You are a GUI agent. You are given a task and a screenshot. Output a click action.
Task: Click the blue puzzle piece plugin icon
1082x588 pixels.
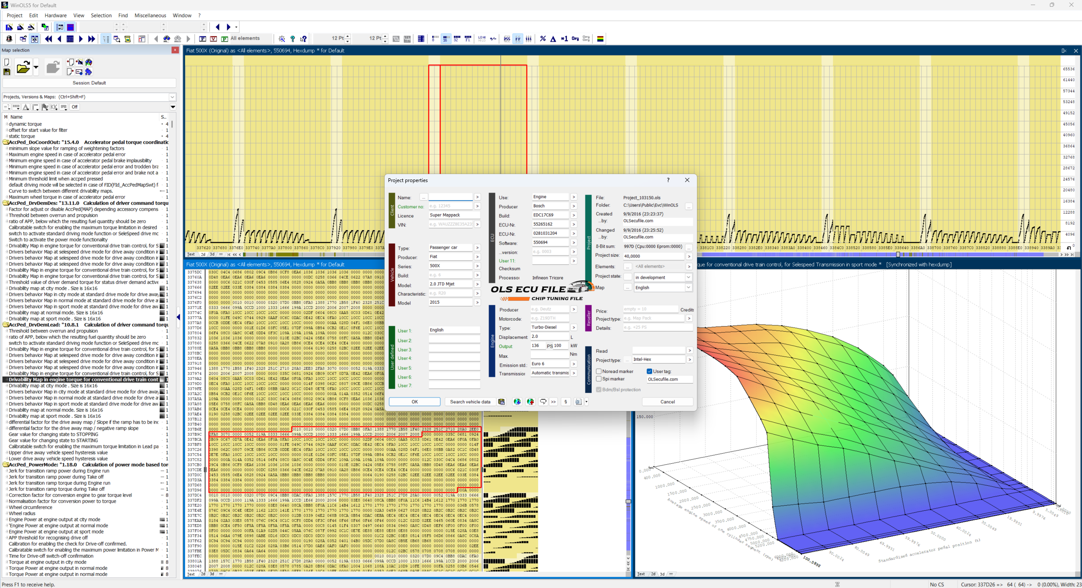pyautogui.click(x=88, y=72)
